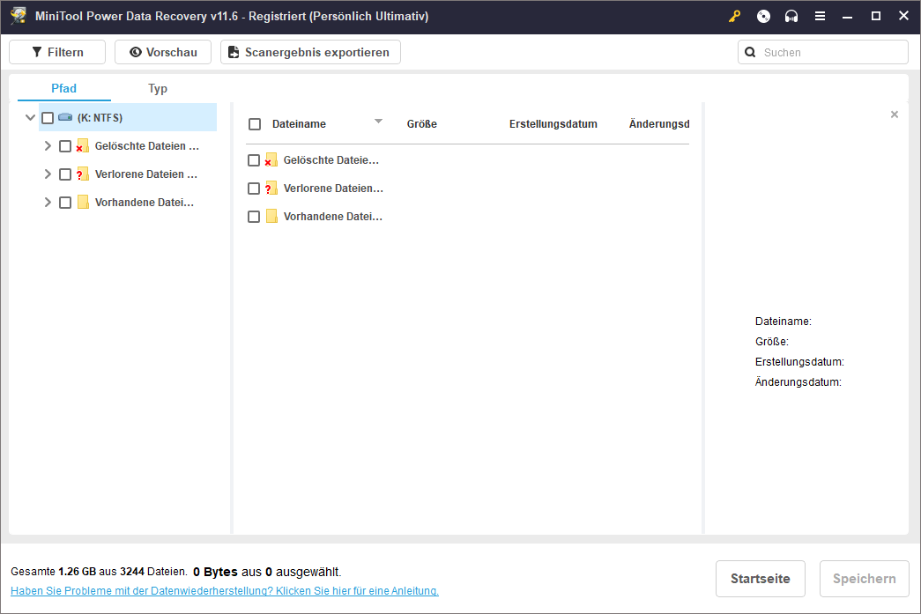This screenshot has width=921, height=614.
Task: Click Vorhandene Dateien folder icon in tree
Action: [83, 203]
